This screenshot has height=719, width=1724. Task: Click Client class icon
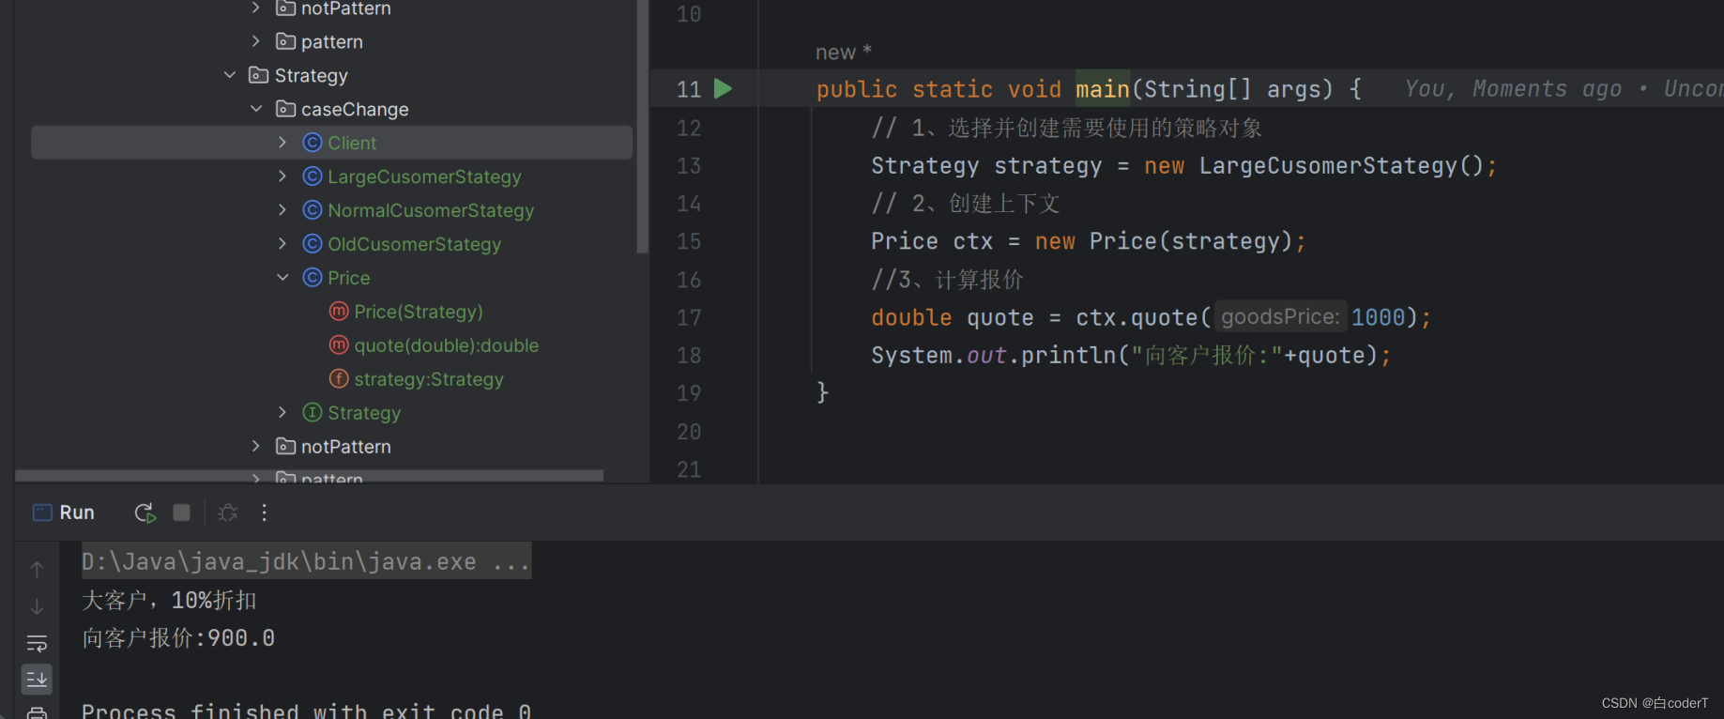coord(313,143)
